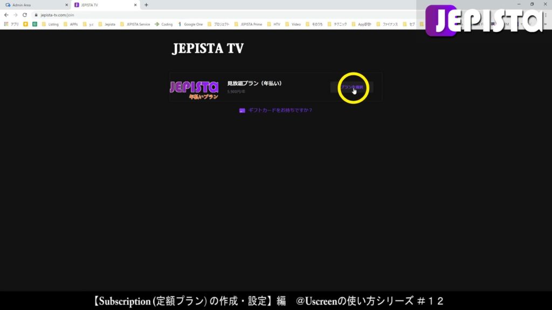Go forward to the next page

pos(16,15)
